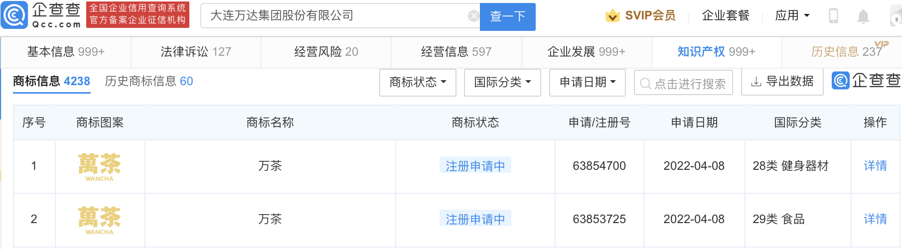Click the 查一下 search button
Viewport: 902px width, 249px height.
508,16
